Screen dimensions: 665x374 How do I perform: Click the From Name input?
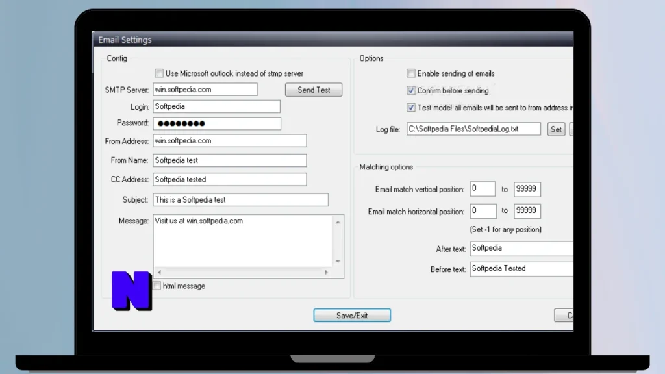tap(230, 160)
